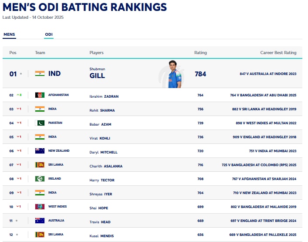Click the Career Best Rating column header
Image resolution: width=308 pixels, height=242 pixels.
pyautogui.click(x=278, y=53)
